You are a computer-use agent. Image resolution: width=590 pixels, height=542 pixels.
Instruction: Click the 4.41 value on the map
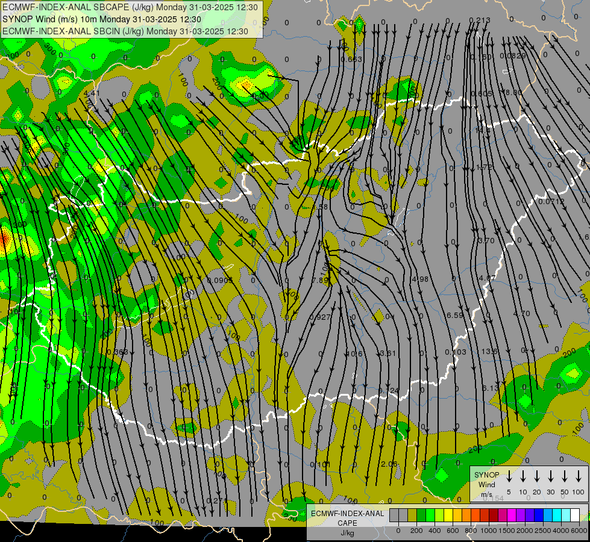tap(92, 93)
